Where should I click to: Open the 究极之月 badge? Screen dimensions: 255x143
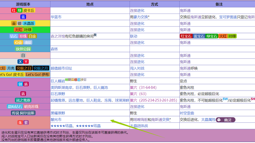[x=41, y=68]
